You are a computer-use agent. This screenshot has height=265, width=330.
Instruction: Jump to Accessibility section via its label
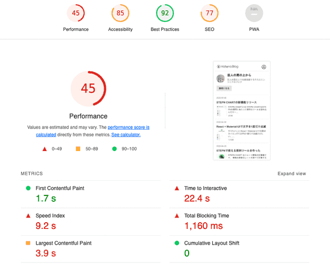click(120, 29)
